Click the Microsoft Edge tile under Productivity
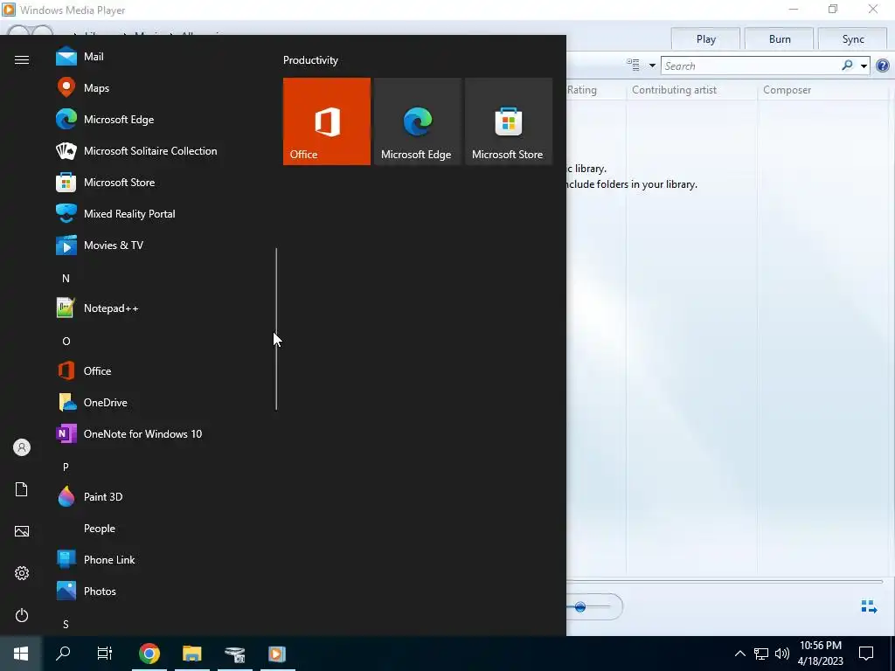This screenshot has height=671, width=895. pyautogui.click(x=417, y=121)
